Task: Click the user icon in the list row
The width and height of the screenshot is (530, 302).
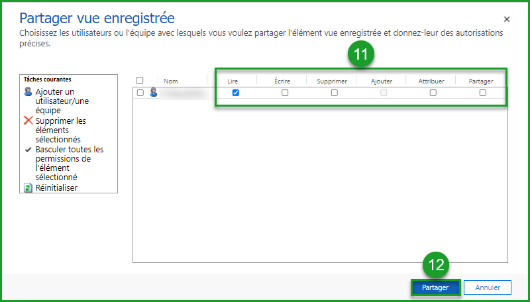Action: 154,93
